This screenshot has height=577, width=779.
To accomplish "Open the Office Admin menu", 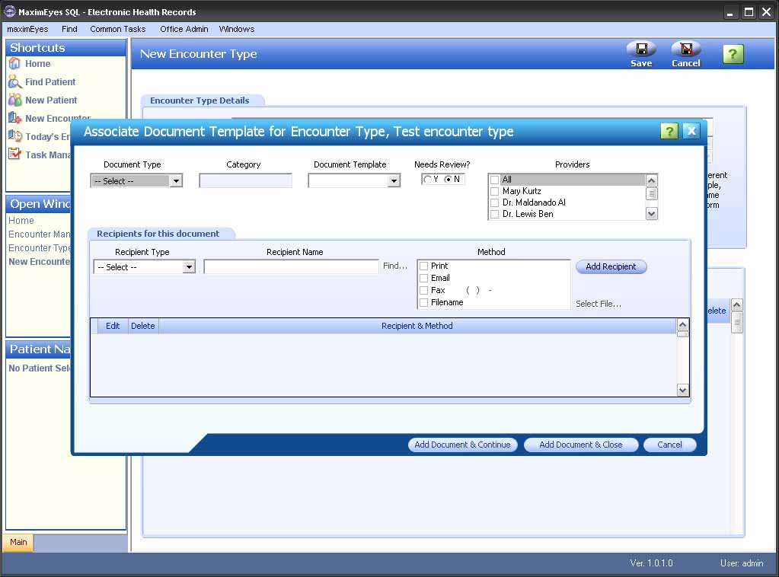I will pos(184,29).
